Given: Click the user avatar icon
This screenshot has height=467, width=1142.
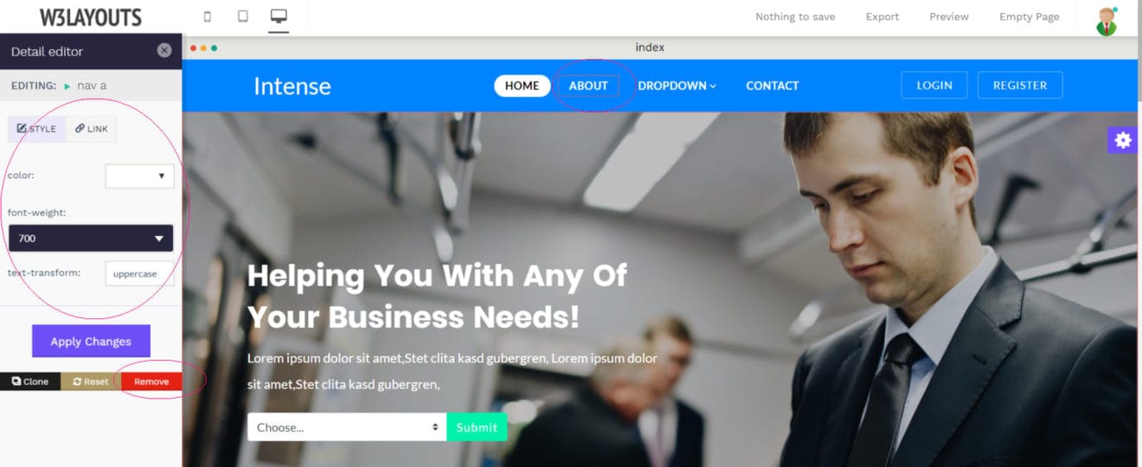Looking at the screenshot, I should [x=1107, y=22].
